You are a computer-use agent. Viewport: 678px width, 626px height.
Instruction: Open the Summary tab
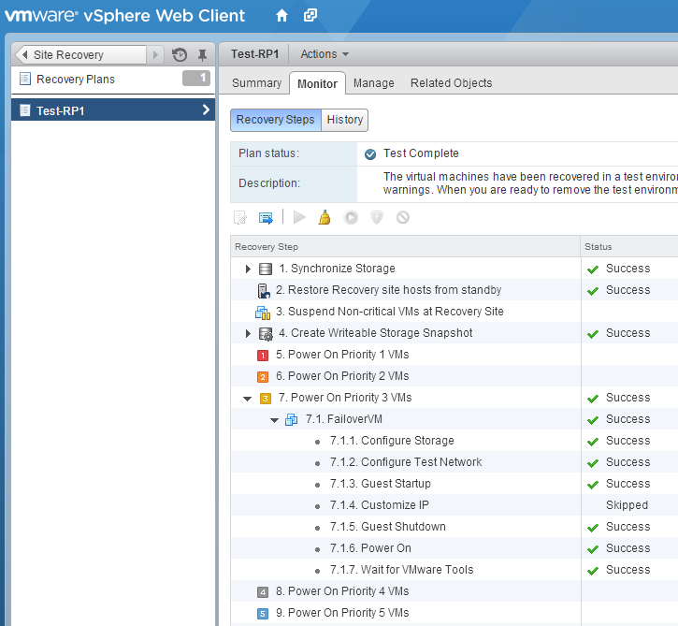(x=256, y=83)
